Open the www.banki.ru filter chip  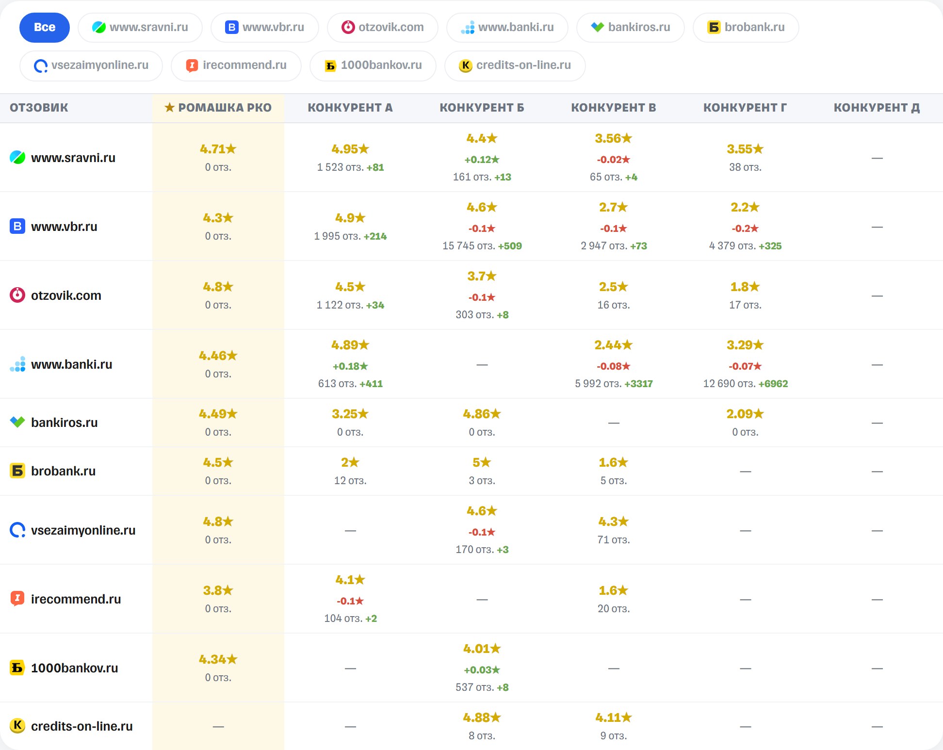(507, 27)
